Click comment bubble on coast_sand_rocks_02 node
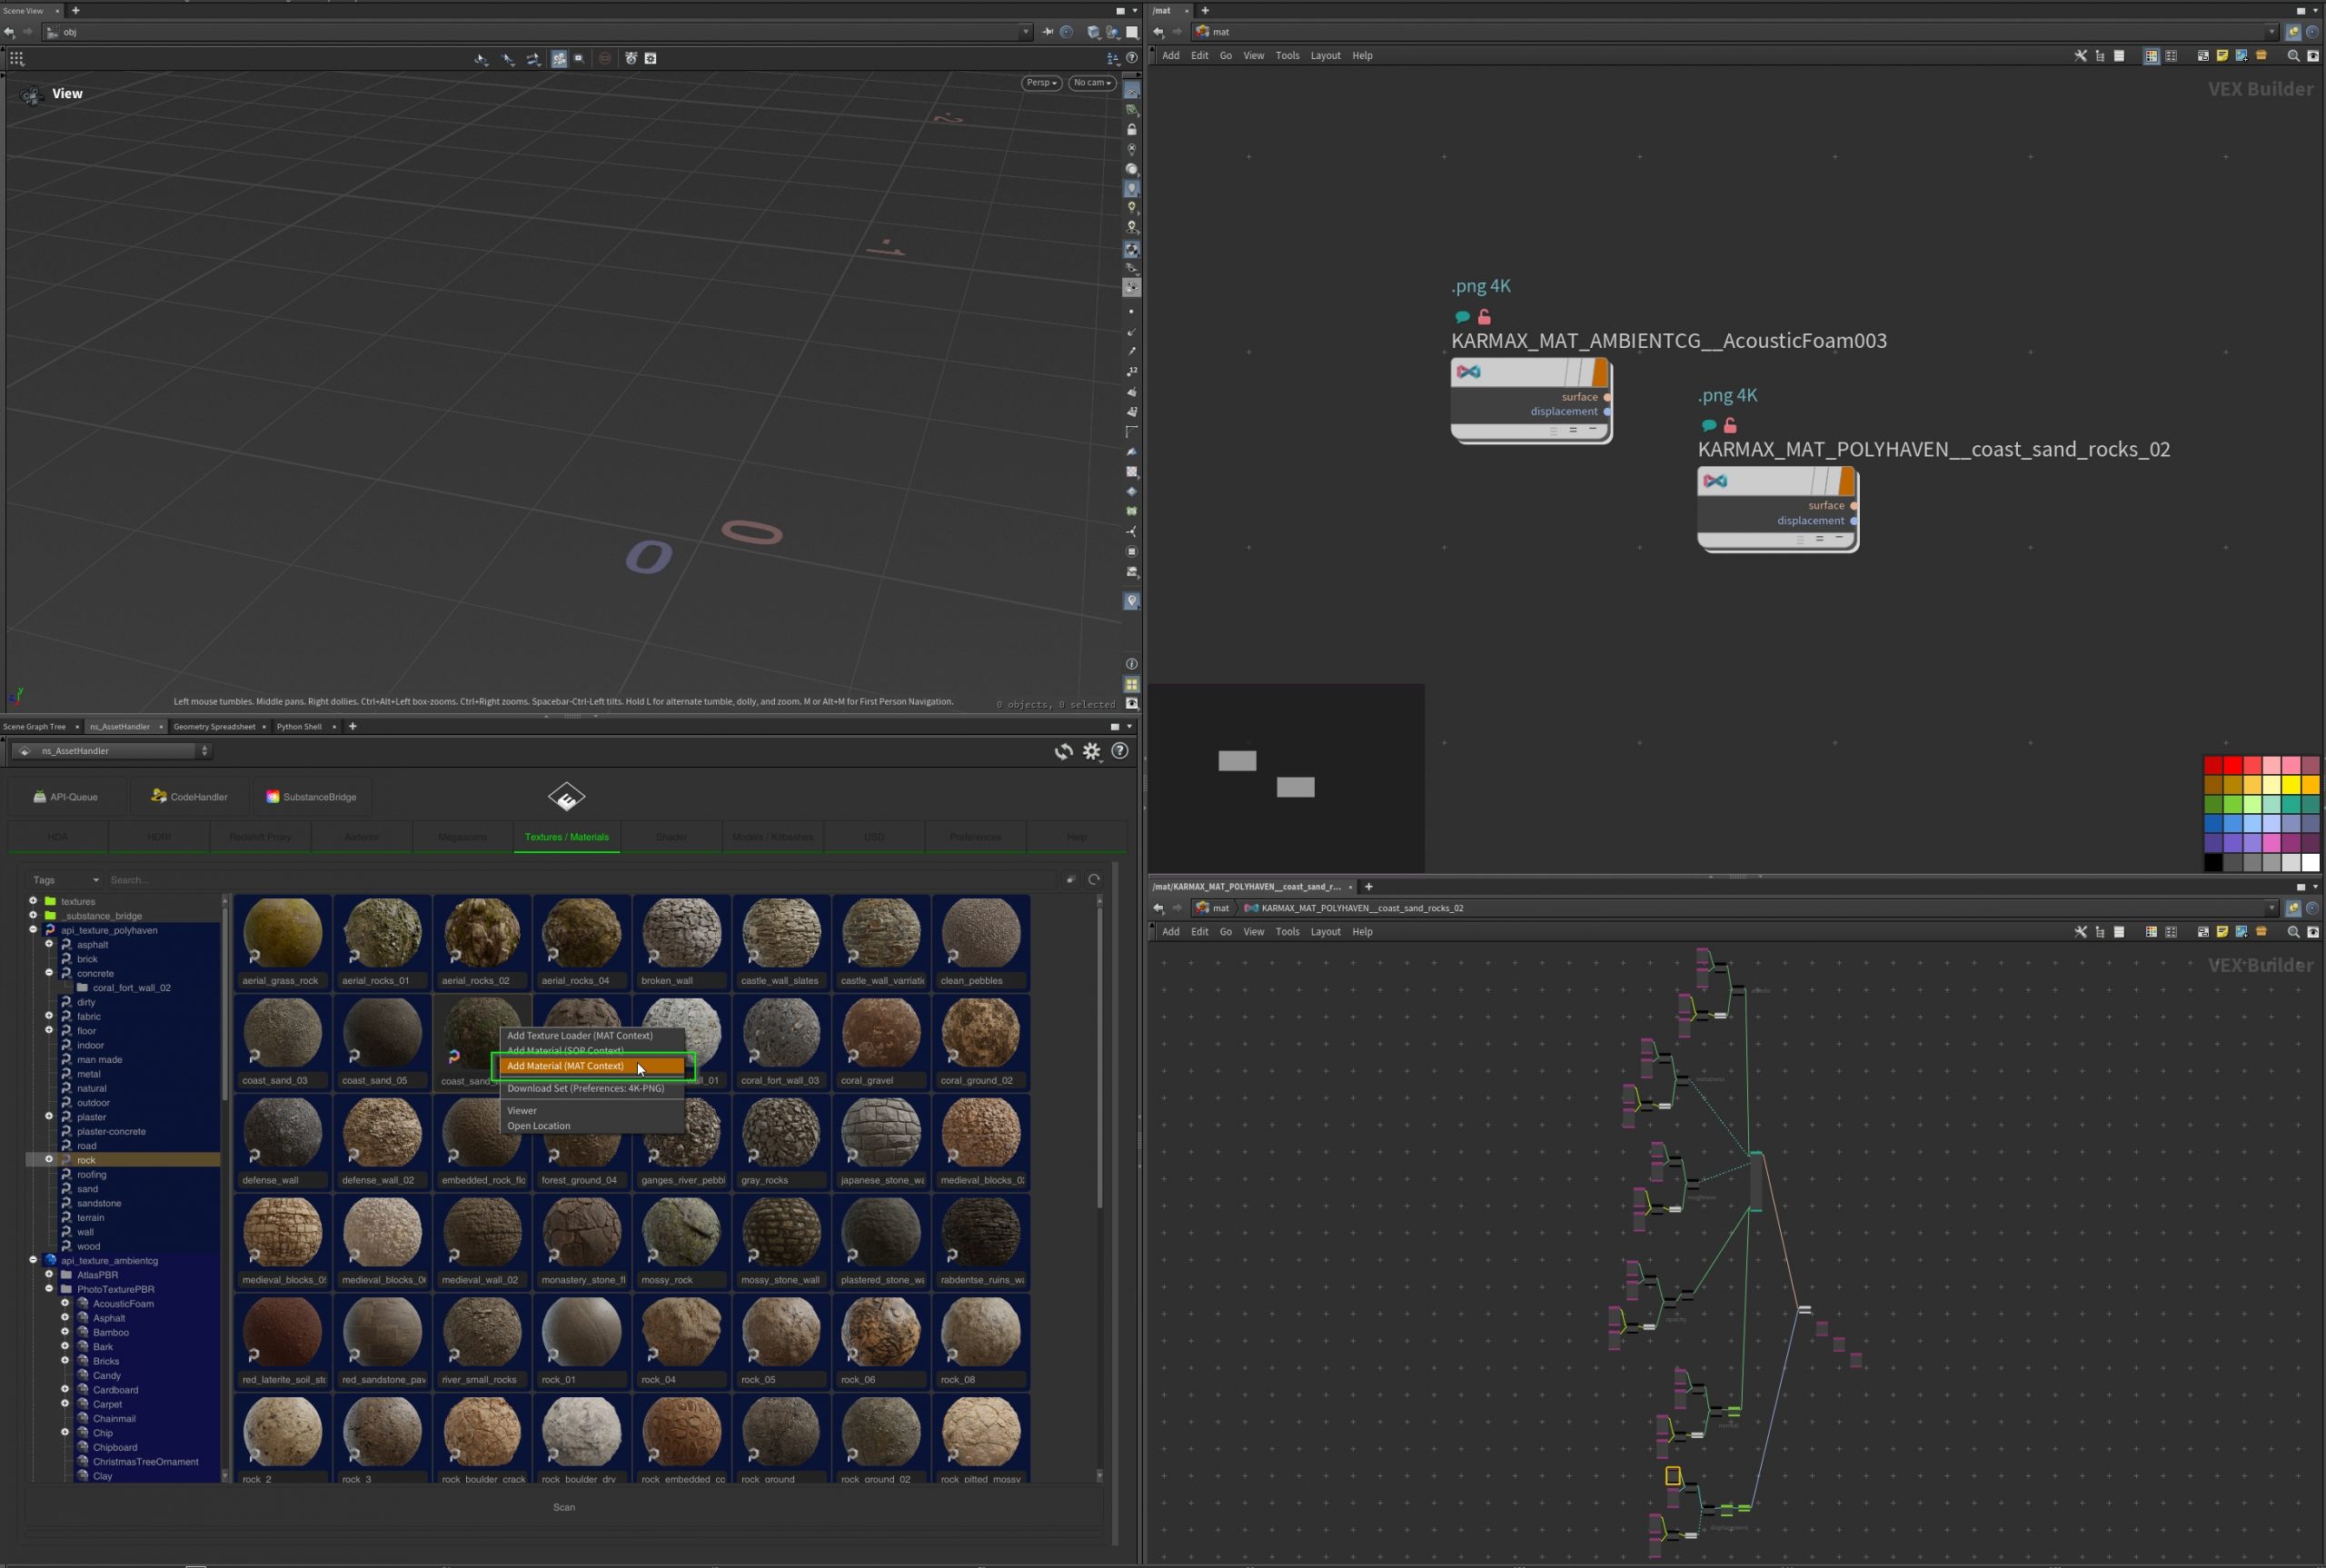This screenshot has width=2326, height=1568. [x=1709, y=426]
